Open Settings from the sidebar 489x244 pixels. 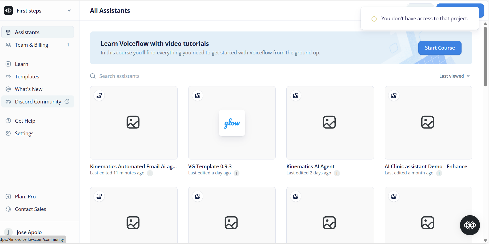click(38, 133)
